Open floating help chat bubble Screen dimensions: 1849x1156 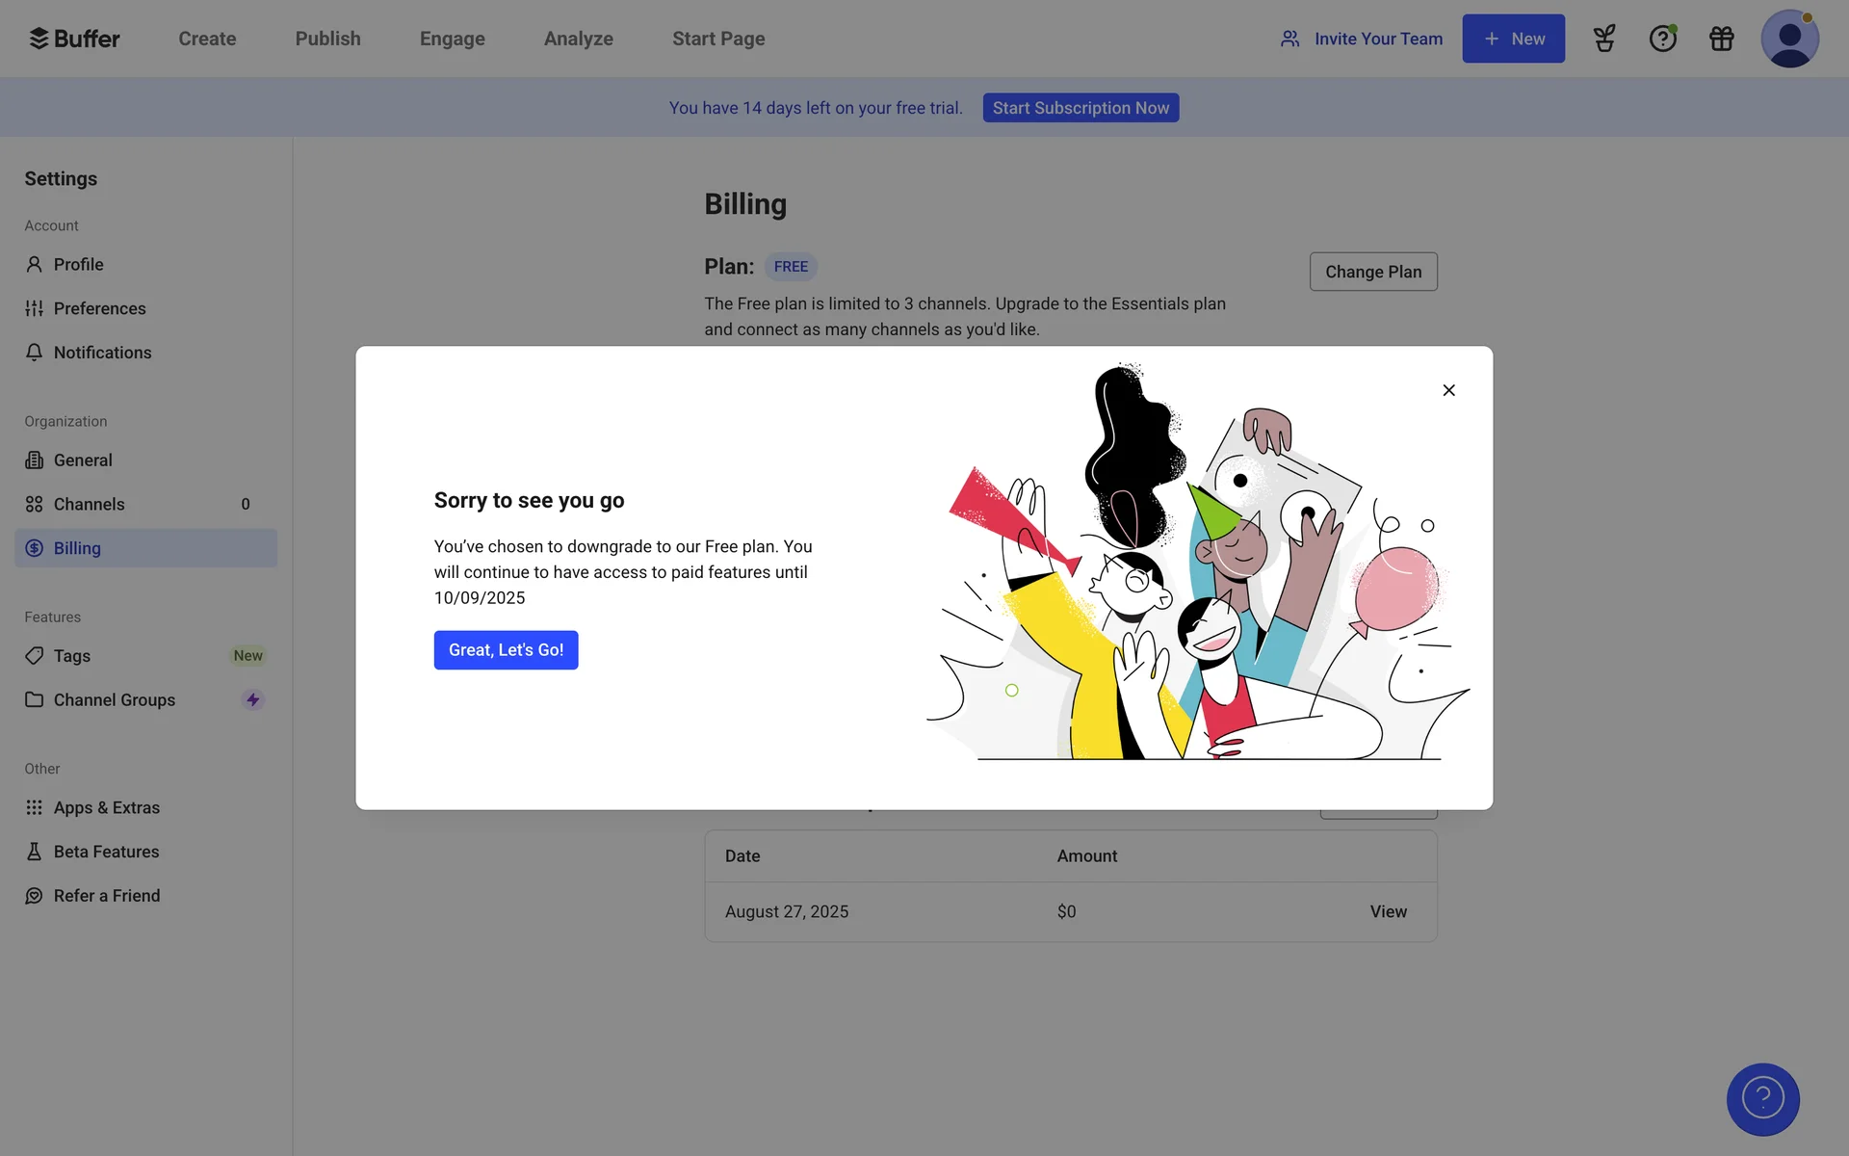click(1762, 1099)
